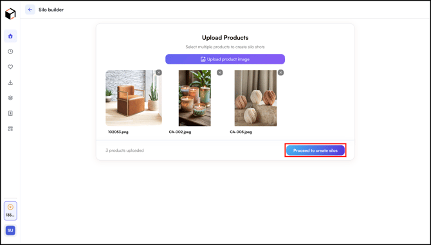Click the 102053.png file name
Screen dimensions: 431x245
tap(118, 132)
